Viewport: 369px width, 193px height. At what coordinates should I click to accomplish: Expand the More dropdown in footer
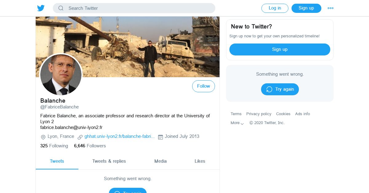tap(237, 123)
